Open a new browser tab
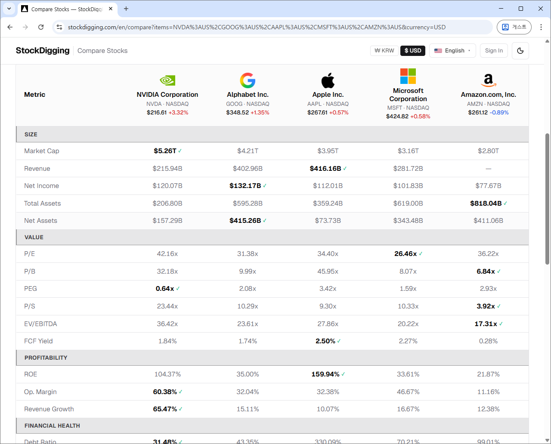 coord(126,9)
